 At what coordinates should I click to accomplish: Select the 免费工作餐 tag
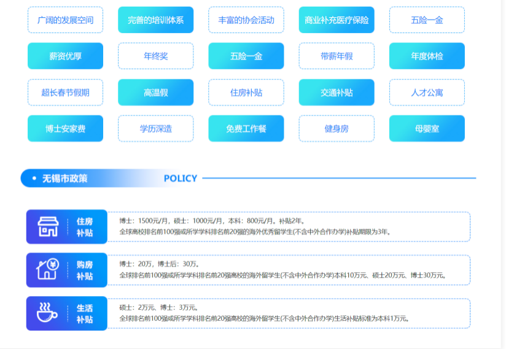point(246,129)
